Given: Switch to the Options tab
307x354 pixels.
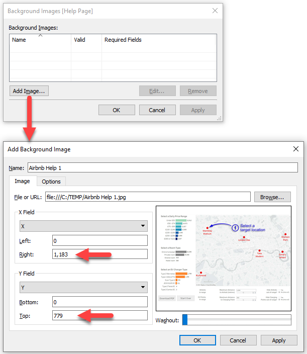Looking at the screenshot, I should (x=51, y=182).
